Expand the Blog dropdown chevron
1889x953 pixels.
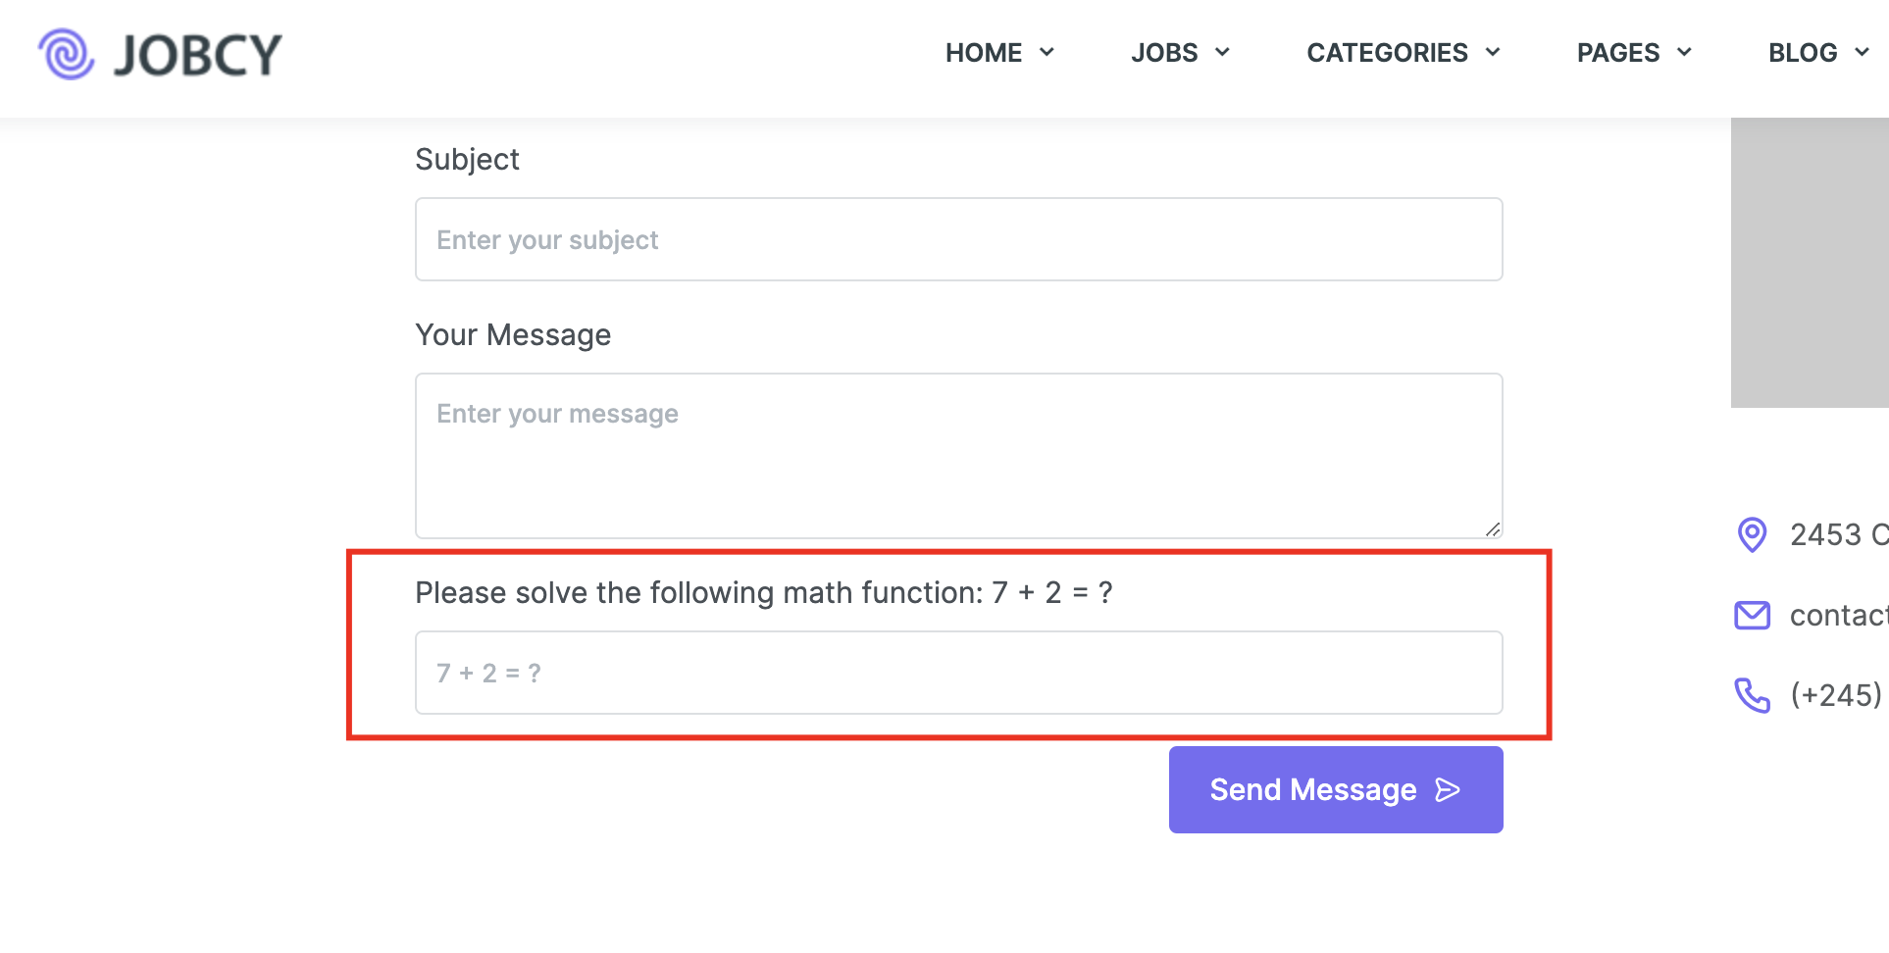(1862, 52)
